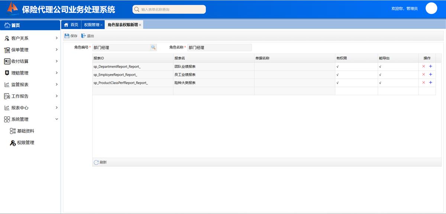Viewport: 446px width, 214px height.
Task: Close the 角色报表权限新增 tab
Action: coord(140,25)
